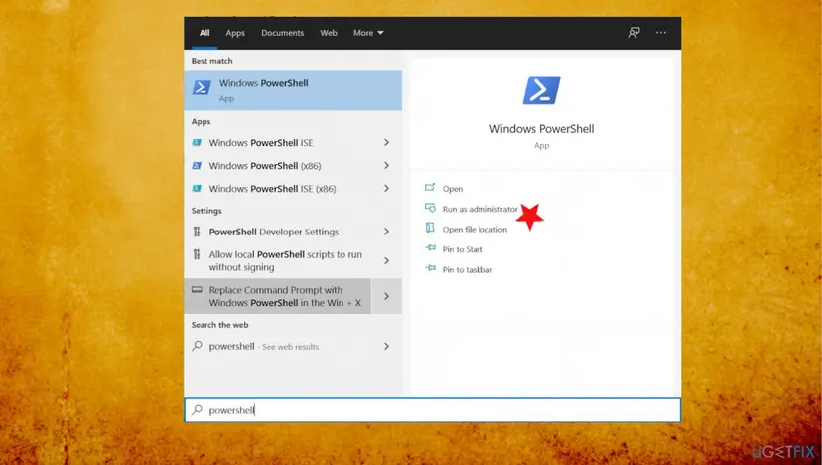This screenshot has height=465, width=822.
Task: Select Windows PowerShell (x86) text
Action: [265, 165]
